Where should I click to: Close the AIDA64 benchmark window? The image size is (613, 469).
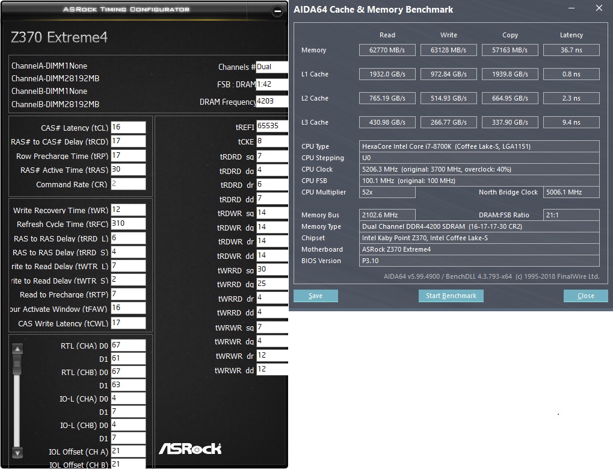coord(599,8)
